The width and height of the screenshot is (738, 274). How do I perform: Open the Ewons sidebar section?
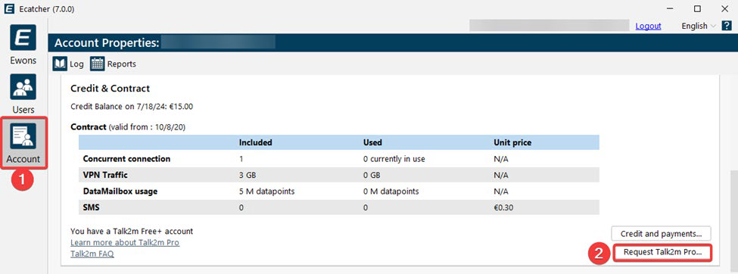[23, 45]
